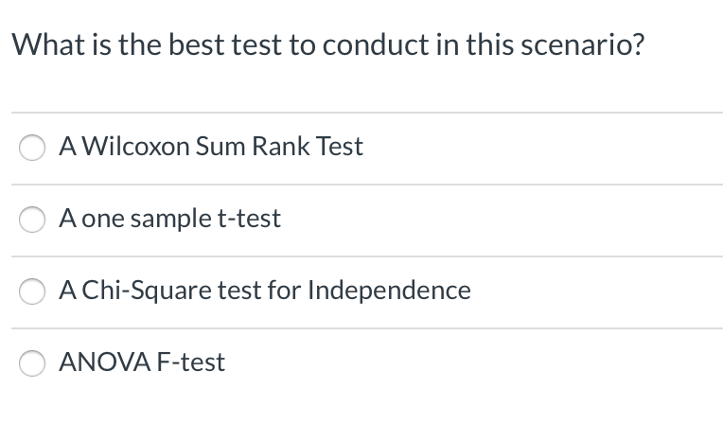Click the 'A one sample t-test' label text

coord(169,219)
